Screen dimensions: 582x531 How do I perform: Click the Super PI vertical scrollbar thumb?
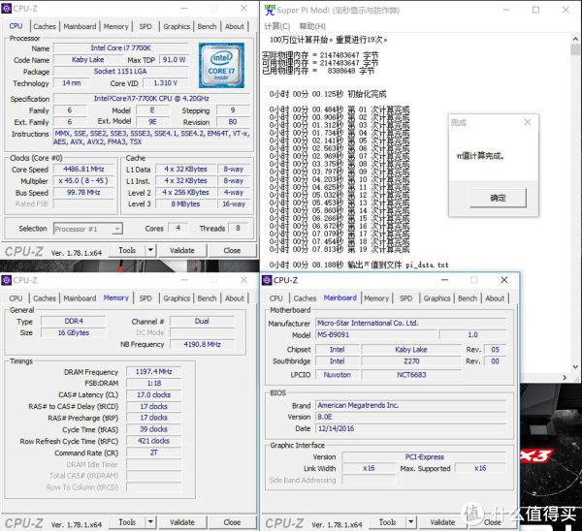tap(575, 49)
